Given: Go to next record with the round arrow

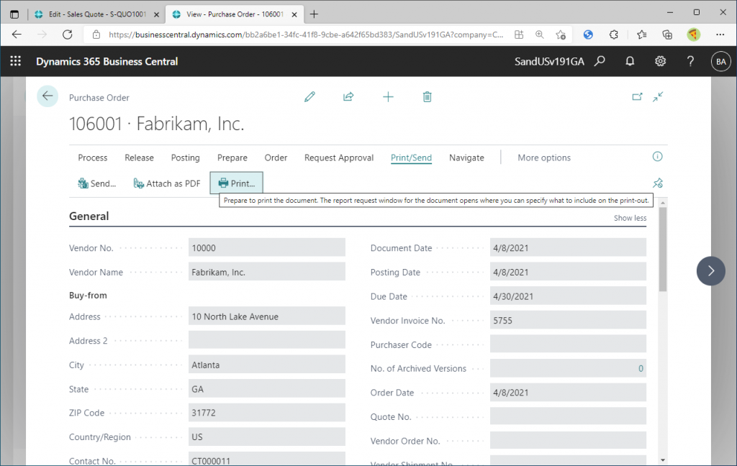Looking at the screenshot, I should click(710, 271).
